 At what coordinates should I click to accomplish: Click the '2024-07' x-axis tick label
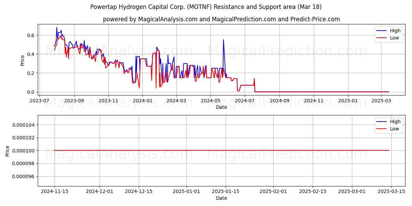245,101
